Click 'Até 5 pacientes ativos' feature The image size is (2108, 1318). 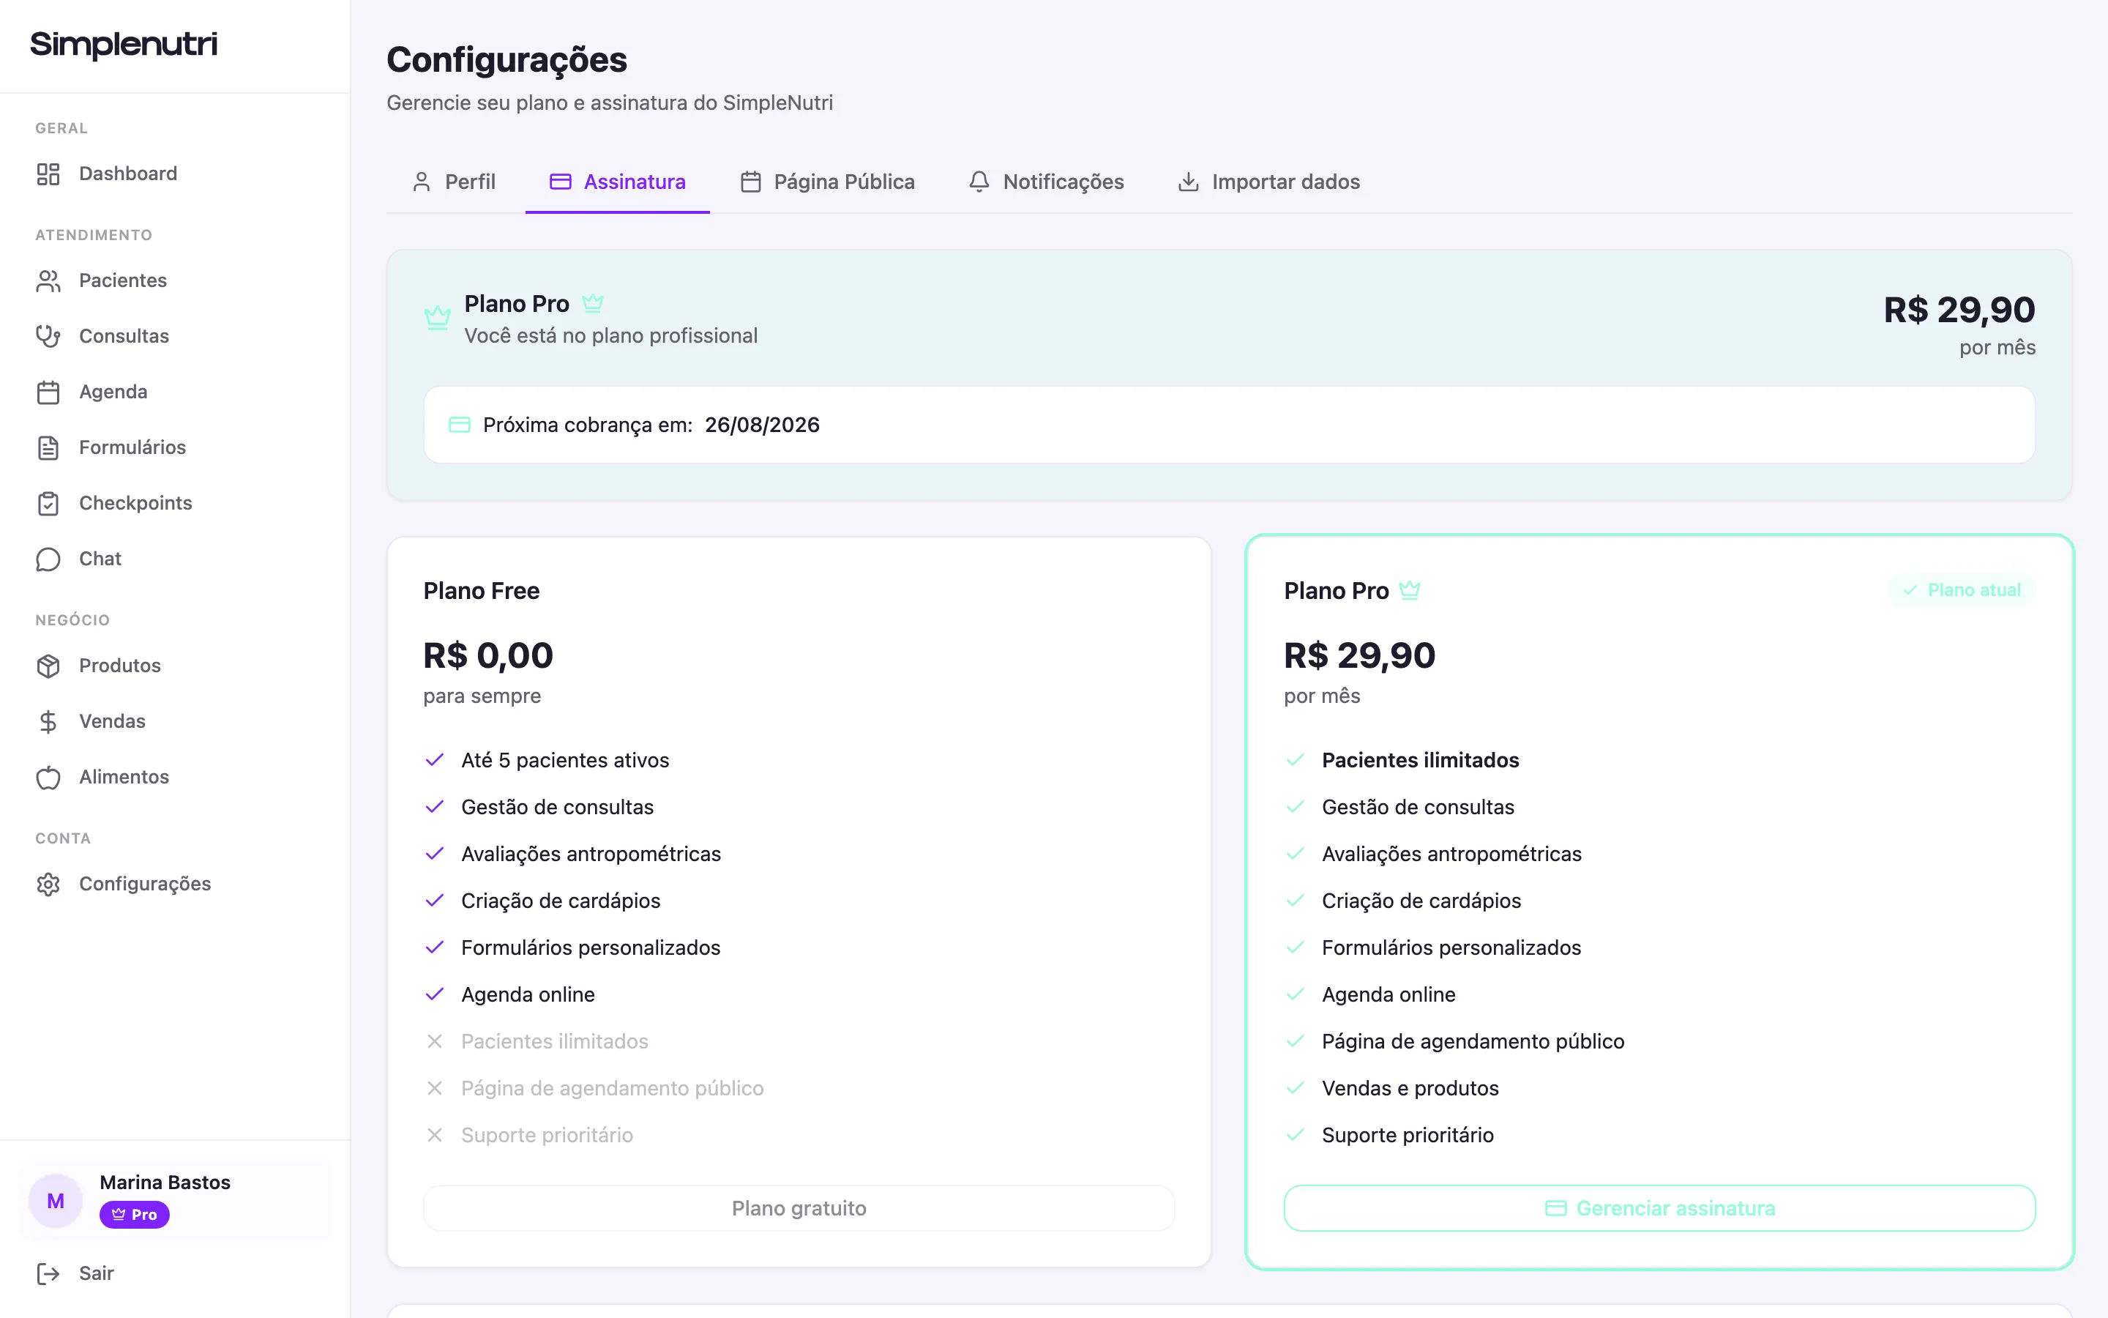(565, 760)
